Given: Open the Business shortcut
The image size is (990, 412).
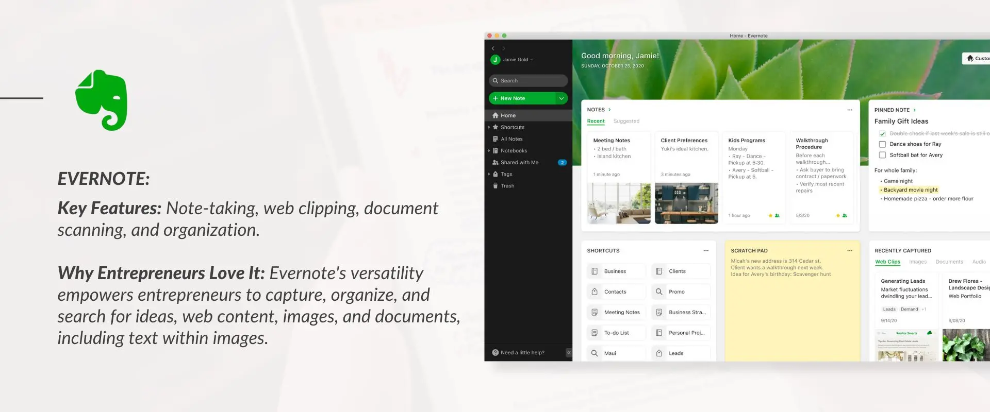Looking at the screenshot, I should coord(616,271).
